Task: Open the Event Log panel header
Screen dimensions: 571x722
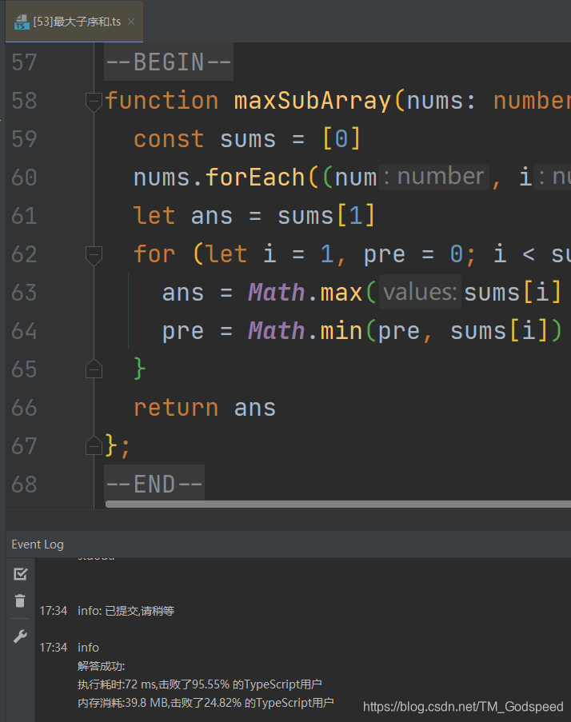Action: click(38, 544)
